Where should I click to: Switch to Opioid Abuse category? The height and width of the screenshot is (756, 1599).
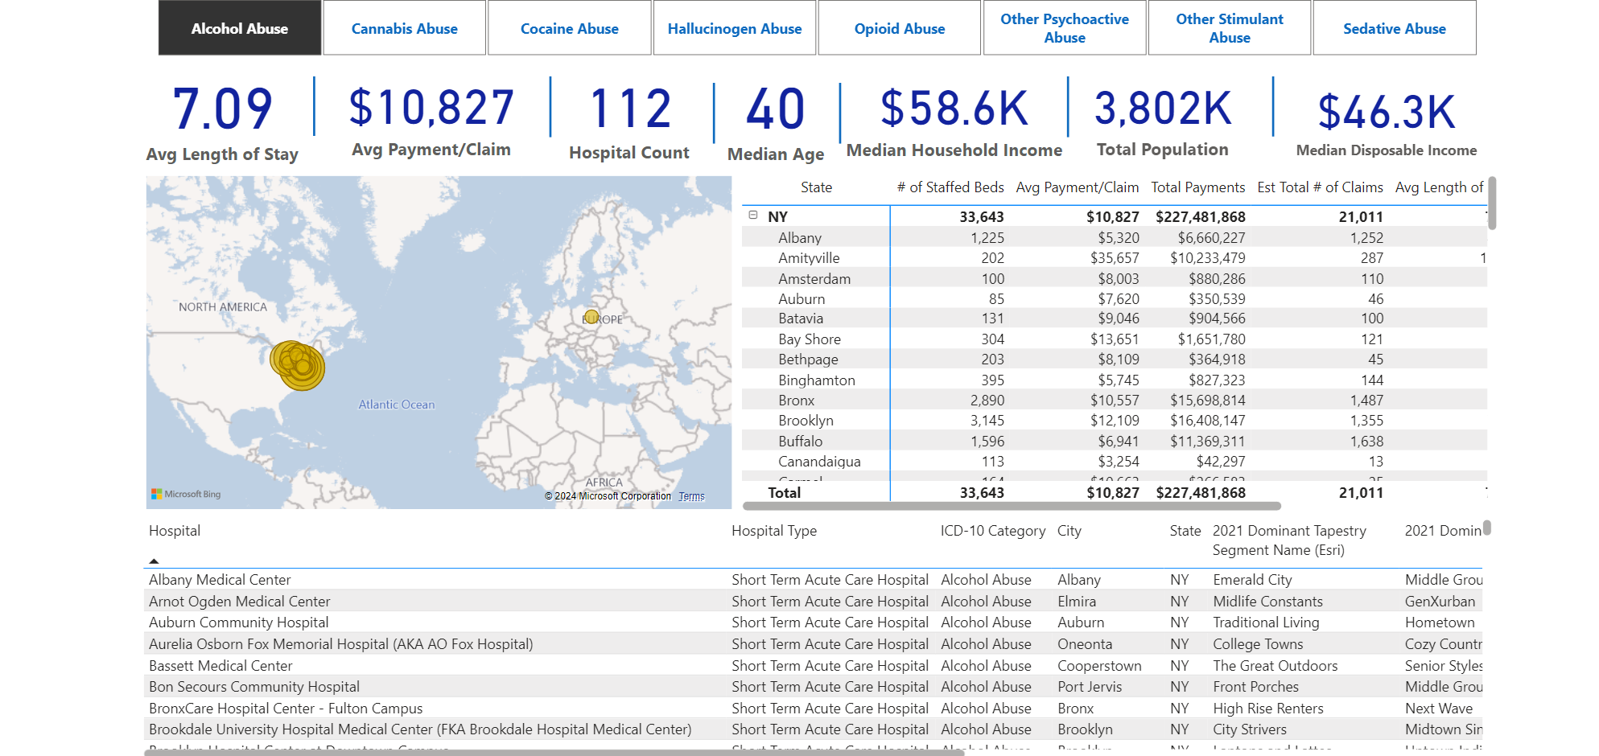click(x=899, y=28)
